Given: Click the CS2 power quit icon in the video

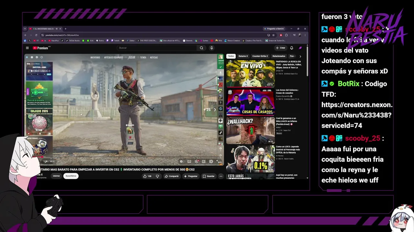Looking at the screenshot, I should tap(41, 57).
